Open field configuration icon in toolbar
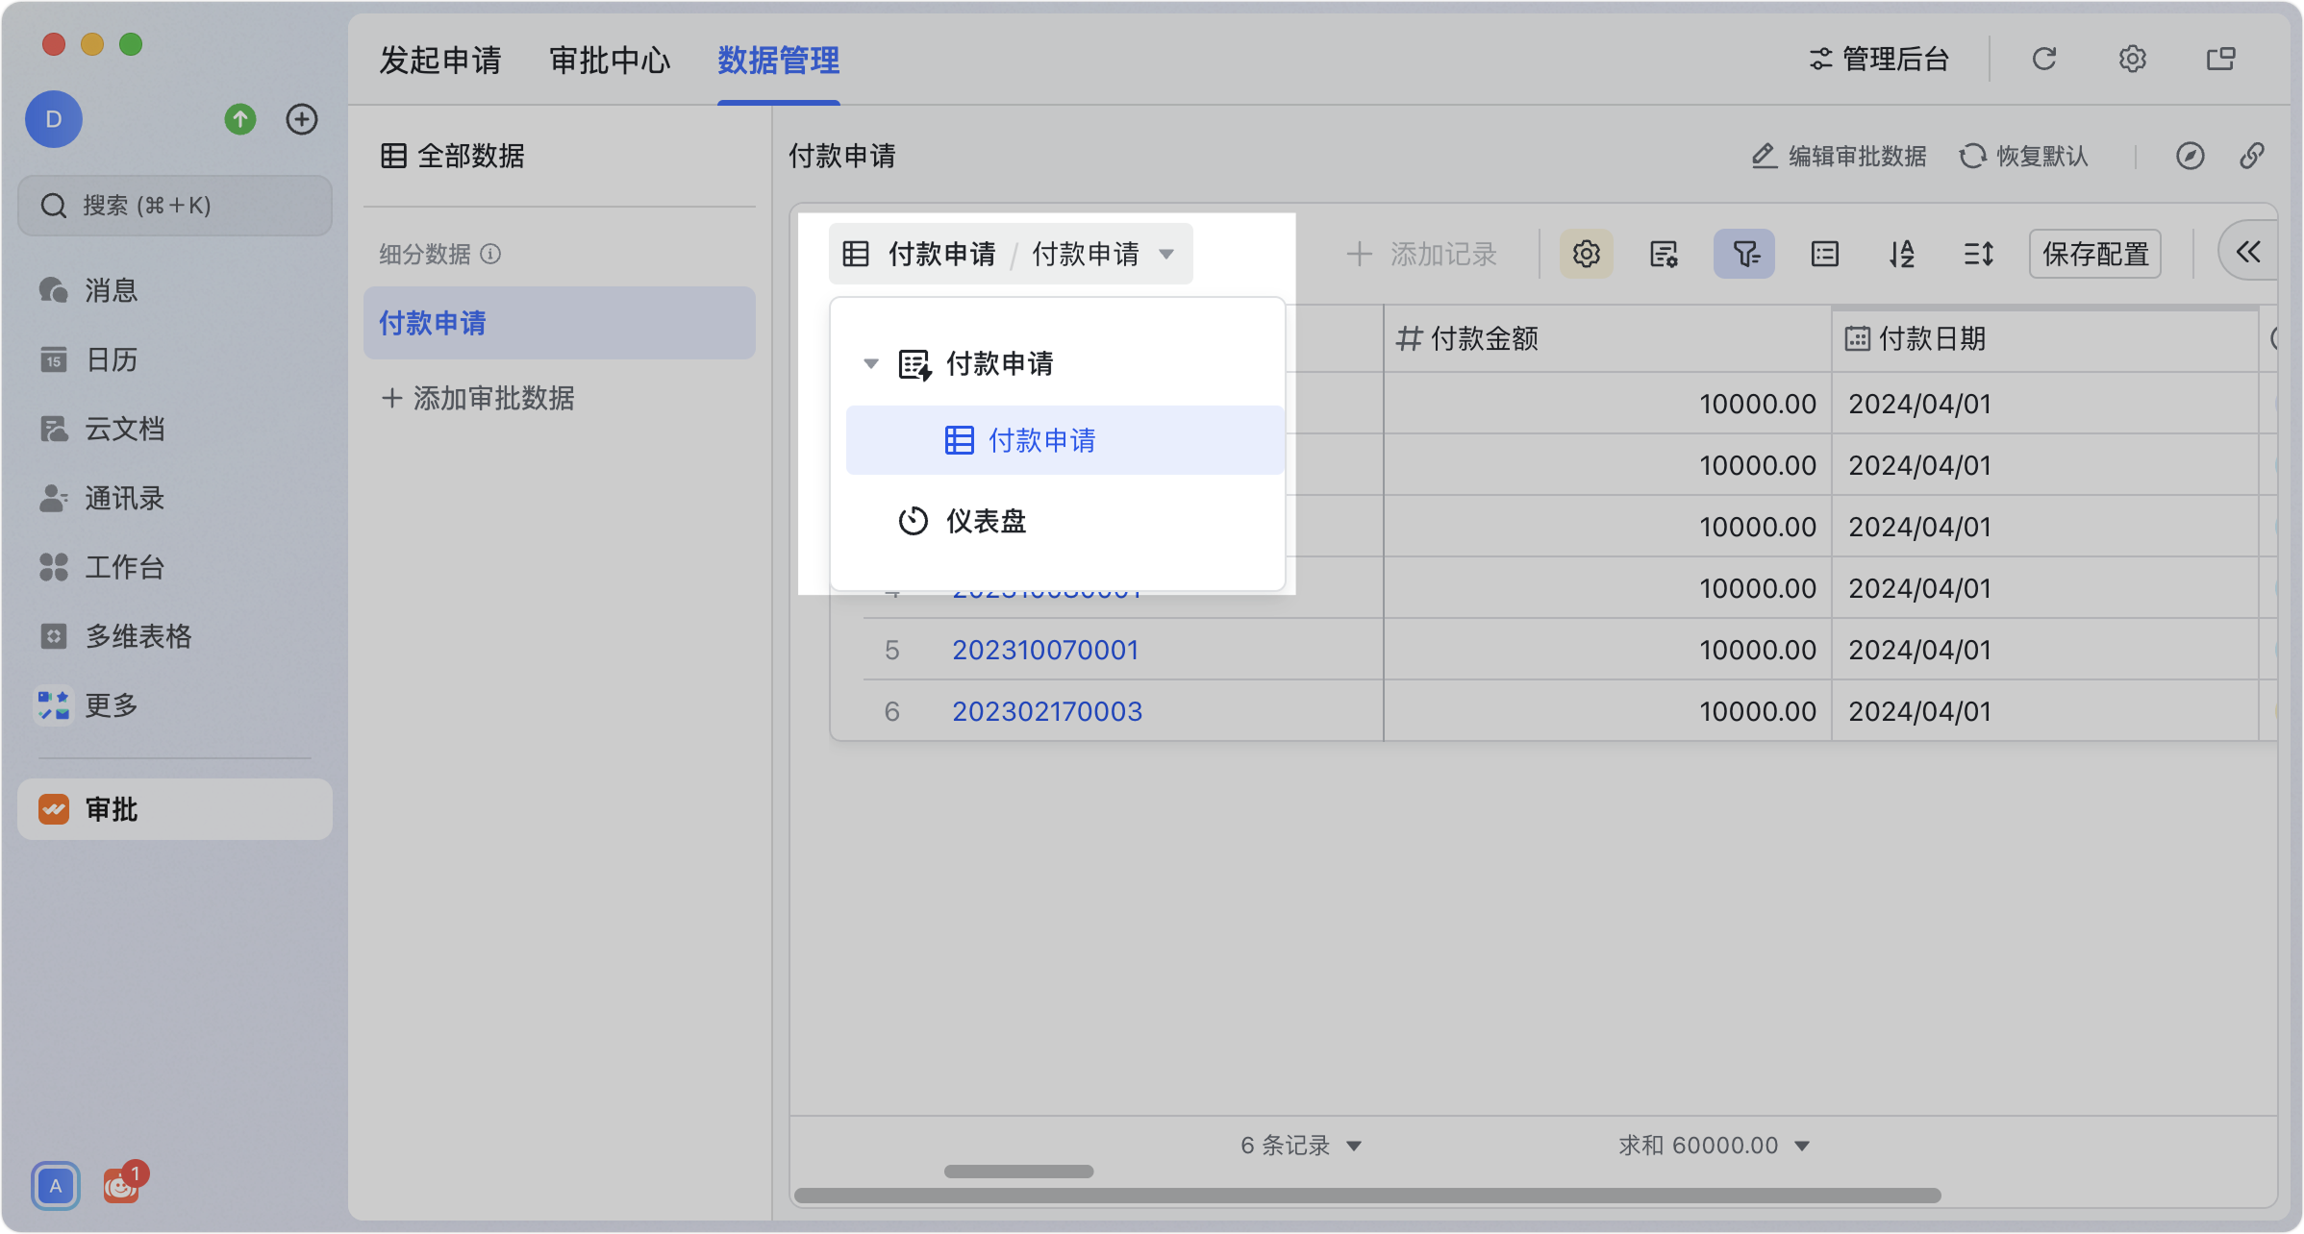The height and width of the screenshot is (1234, 2304). point(1664,254)
